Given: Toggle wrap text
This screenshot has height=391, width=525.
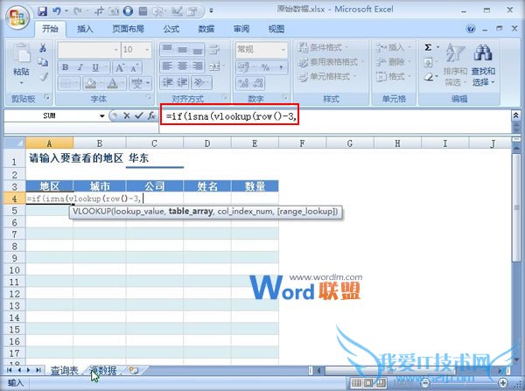Looking at the screenshot, I should (214, 50).
